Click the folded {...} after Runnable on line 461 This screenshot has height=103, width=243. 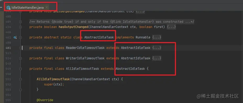click(x=157, y=37)
